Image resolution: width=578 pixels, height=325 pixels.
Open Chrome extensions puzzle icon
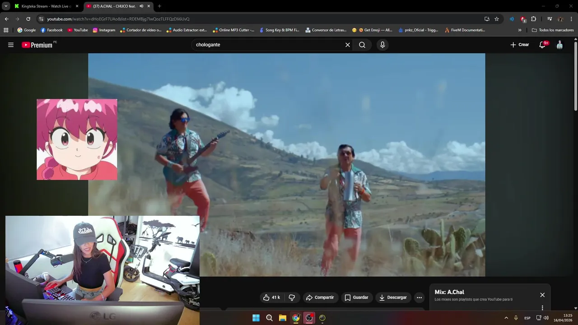[533, 19]
